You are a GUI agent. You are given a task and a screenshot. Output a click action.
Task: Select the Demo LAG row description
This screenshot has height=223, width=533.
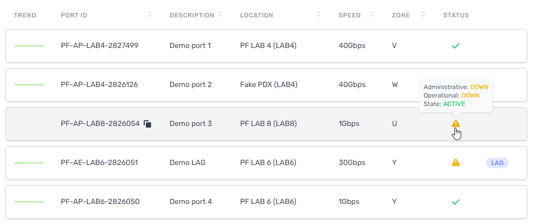188,163
